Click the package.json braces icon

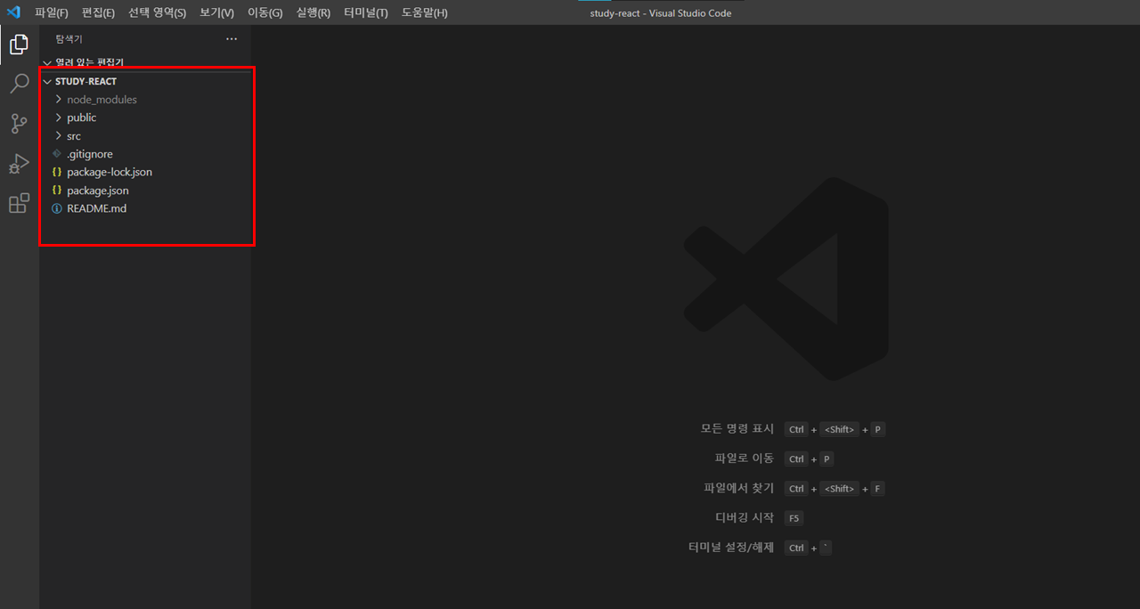pyautogui.click(x=57, y=191)
